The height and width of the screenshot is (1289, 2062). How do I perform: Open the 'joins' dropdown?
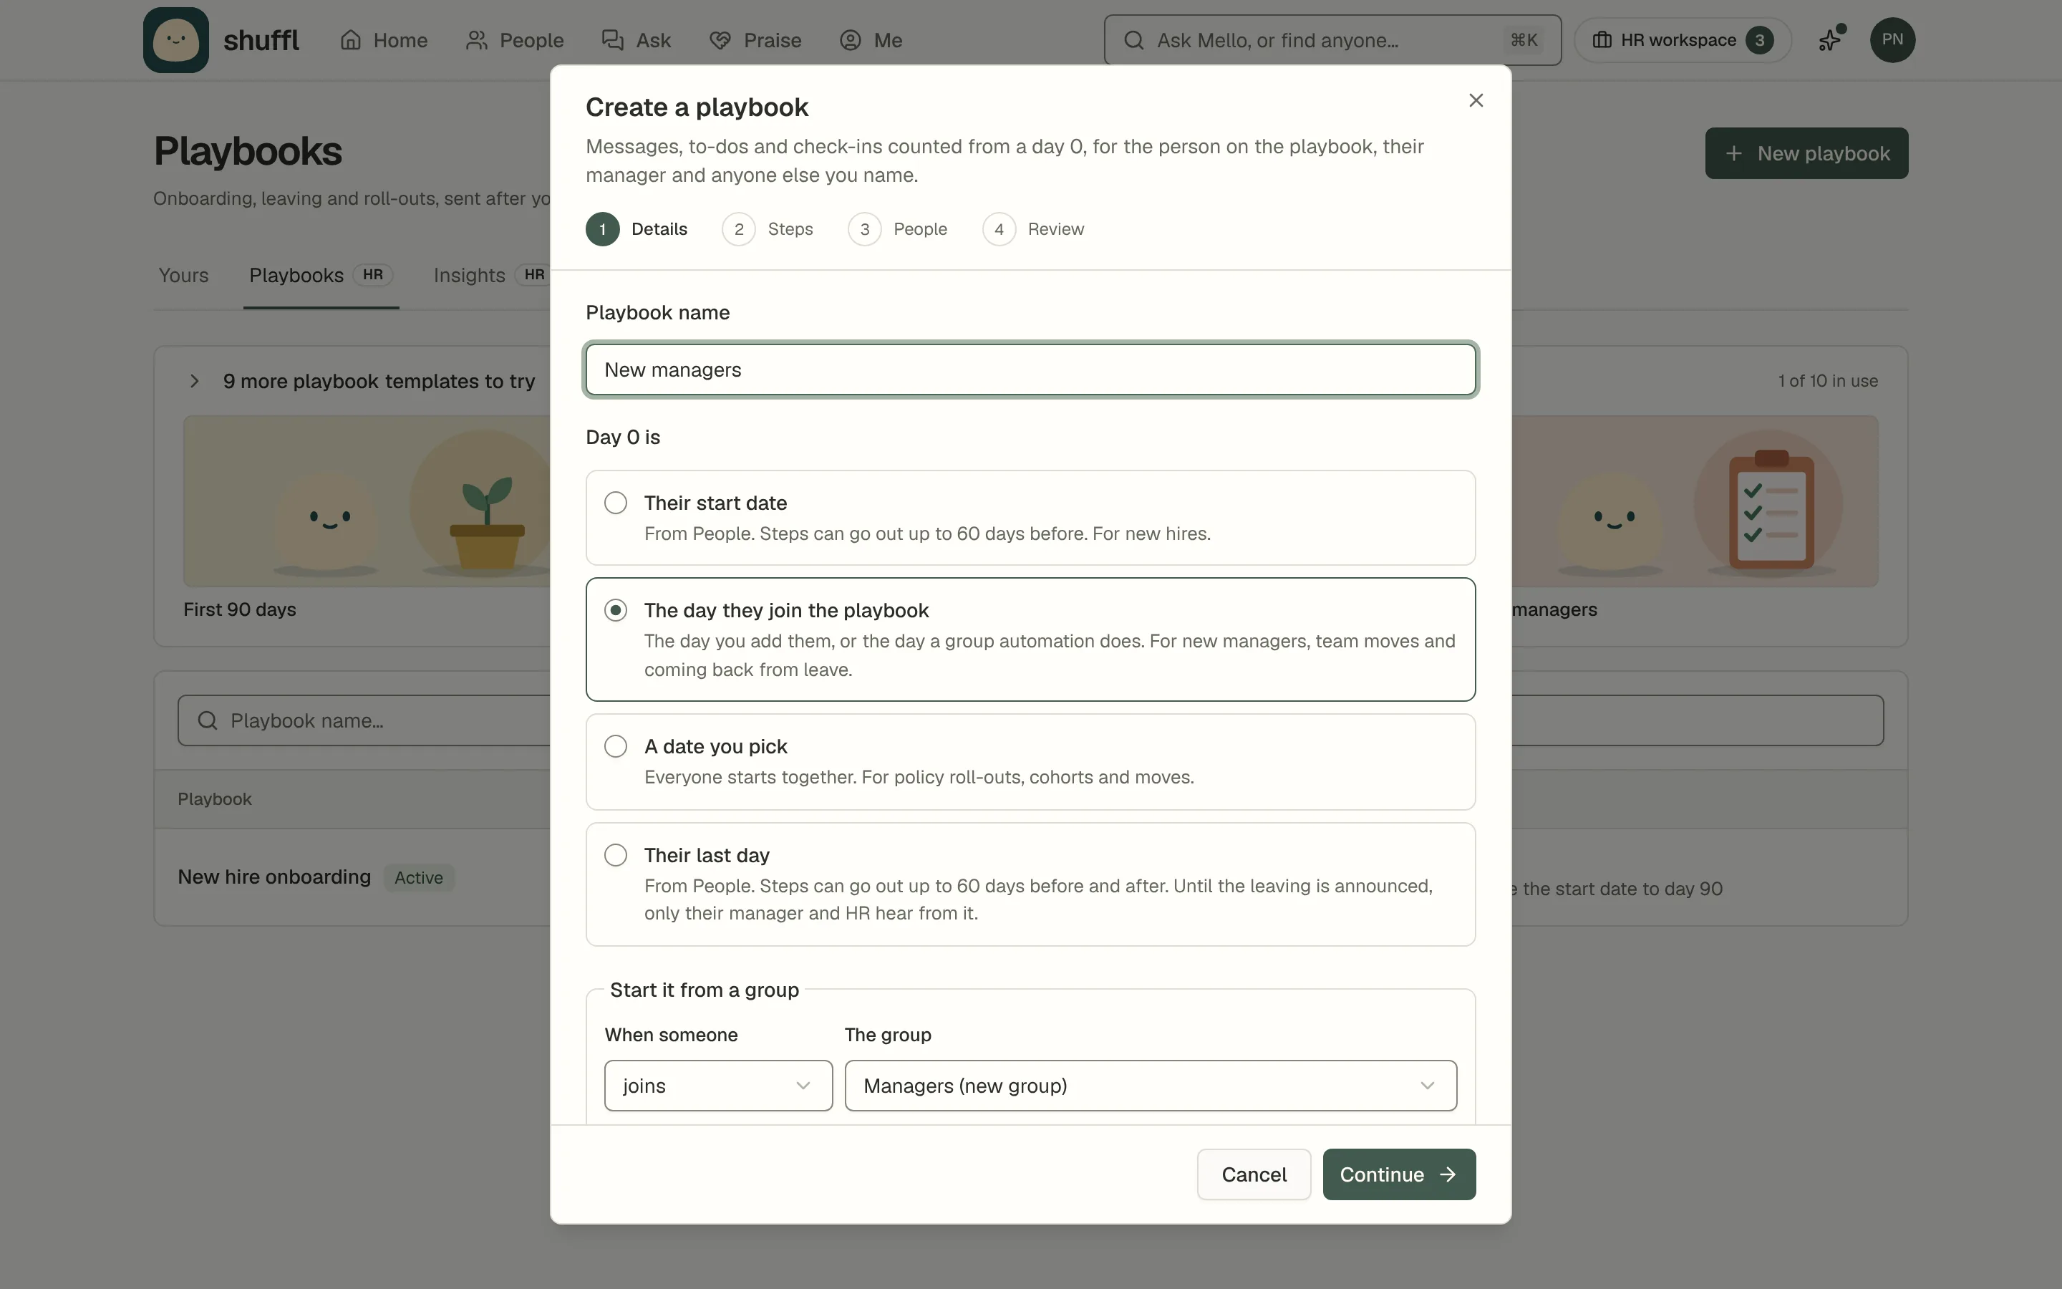tap(718, 1085)
